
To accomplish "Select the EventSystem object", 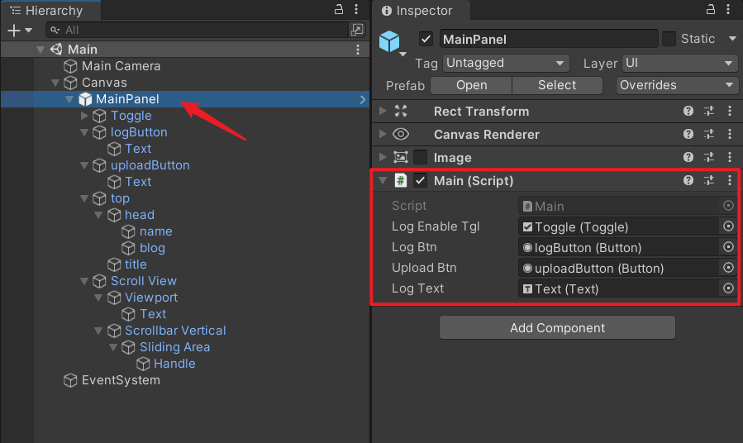I will pos(121,380).
